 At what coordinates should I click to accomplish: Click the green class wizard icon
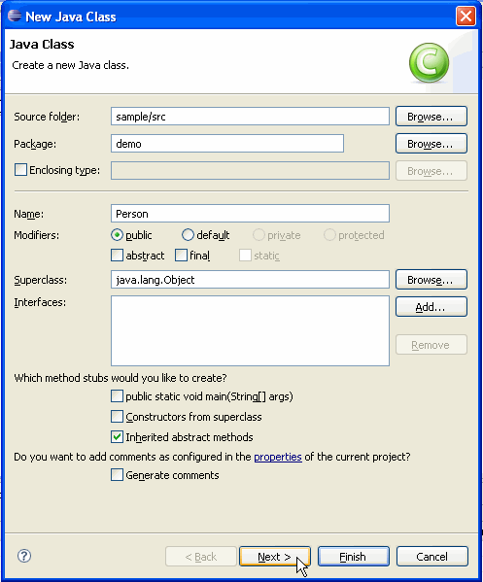coord(429,62)
